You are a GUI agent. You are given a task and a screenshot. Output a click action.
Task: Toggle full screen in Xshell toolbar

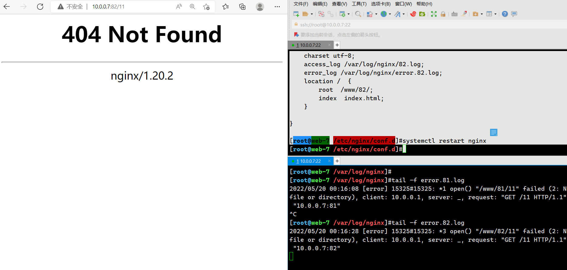(434, 14)
